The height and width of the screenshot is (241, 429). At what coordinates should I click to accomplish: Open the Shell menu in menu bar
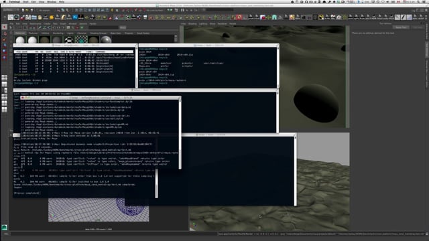(x=25, y=1)
